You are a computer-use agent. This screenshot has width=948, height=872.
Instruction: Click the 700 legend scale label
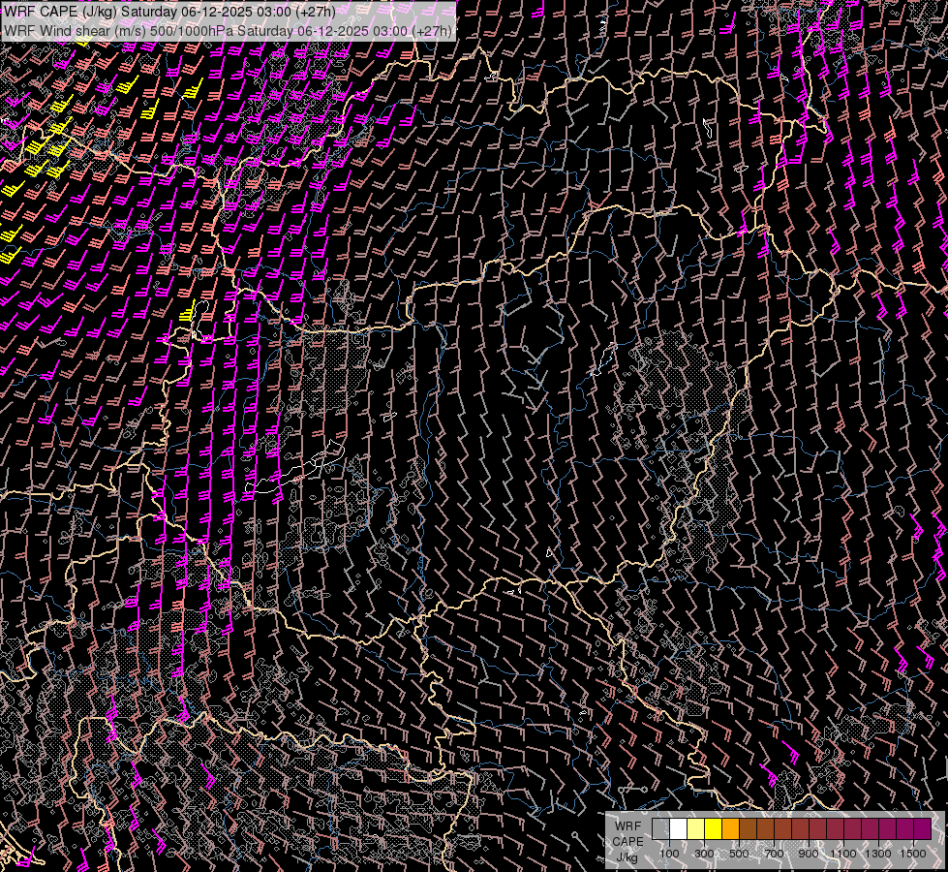point(774,854)
